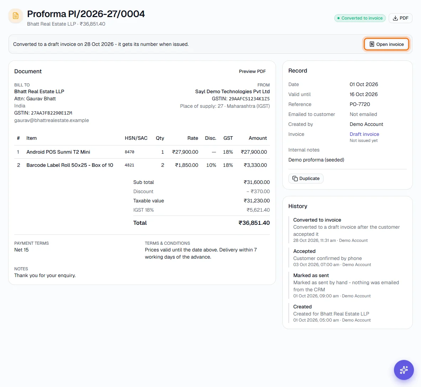Click the GSTIN 27AAJFB2290E1ZM text
This screenshot has width=421, height=387.
pos(43,113)
